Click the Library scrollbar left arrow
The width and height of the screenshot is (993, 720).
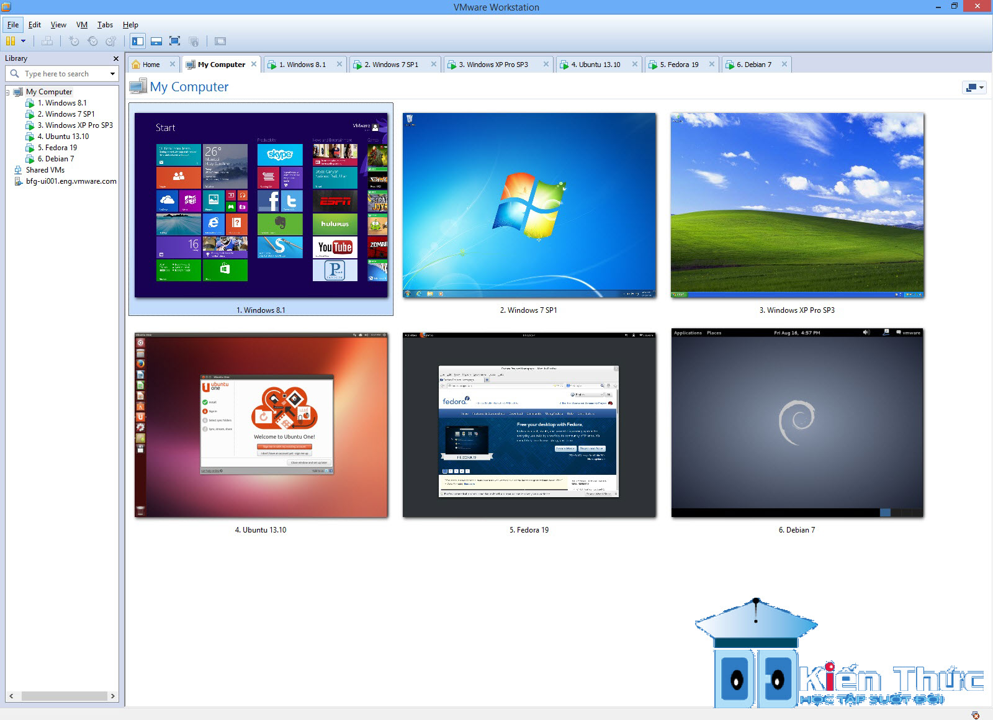tap(11, 696)
